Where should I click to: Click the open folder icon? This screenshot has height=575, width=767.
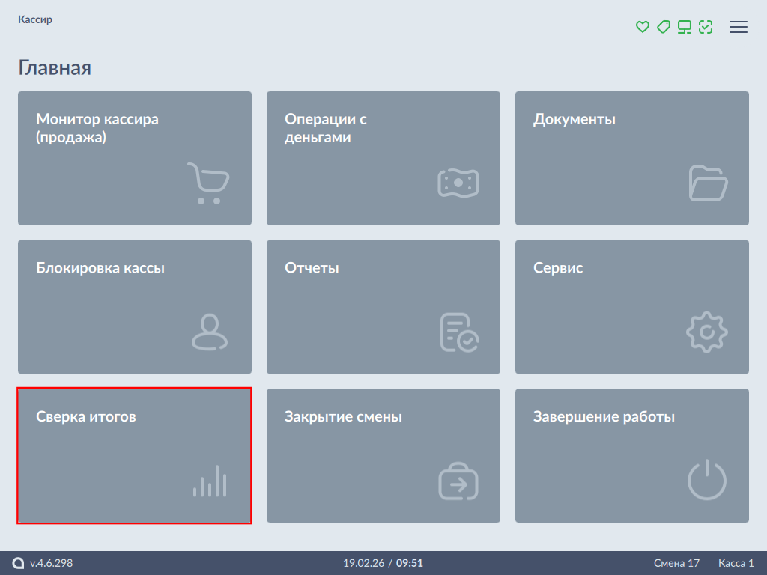[x=707, y=183]
